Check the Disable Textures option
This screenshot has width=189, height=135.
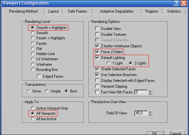pyautogui.click(x=97, y=34)
